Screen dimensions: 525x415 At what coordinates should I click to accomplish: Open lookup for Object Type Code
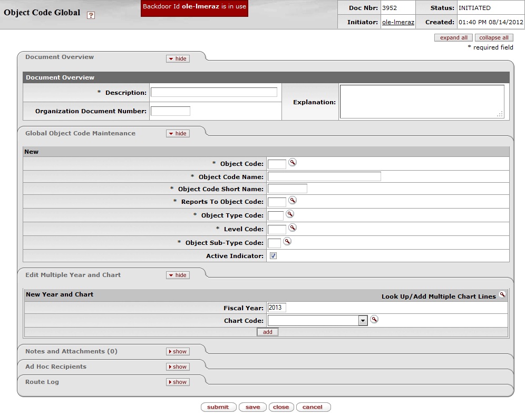pyautogui.click(x=289, y=214)
